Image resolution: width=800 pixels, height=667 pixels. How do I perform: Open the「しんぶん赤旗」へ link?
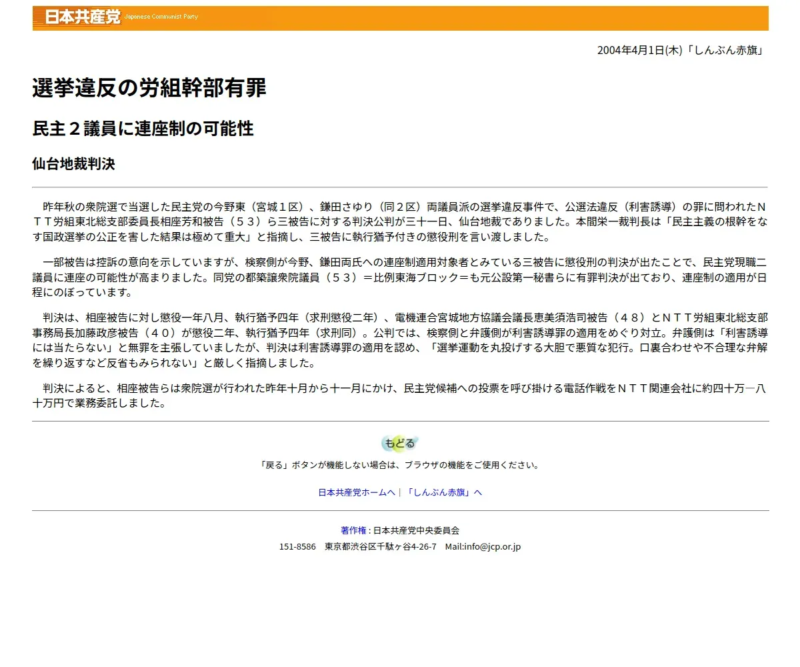[443, 492]
